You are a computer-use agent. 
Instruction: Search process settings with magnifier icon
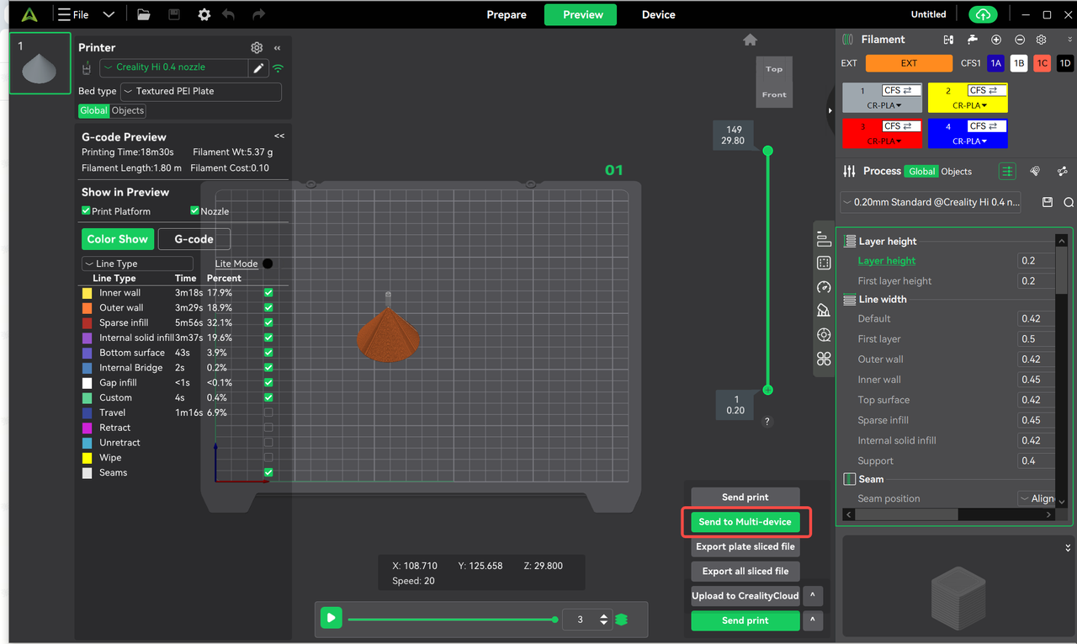coord(1069,202)
